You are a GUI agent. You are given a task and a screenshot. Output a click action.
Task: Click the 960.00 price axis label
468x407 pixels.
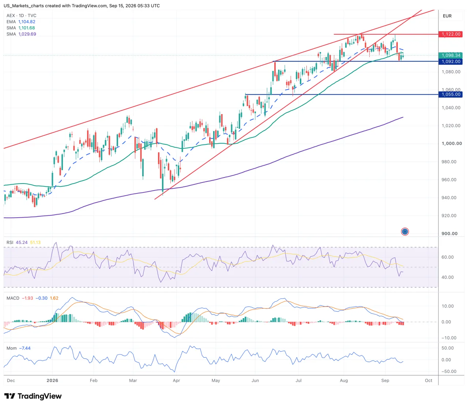[x=449, y=180]
